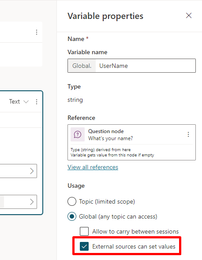Select Global (any topic can access) option
This screenshot has width=202, height=260.
[x=72, y=216]
